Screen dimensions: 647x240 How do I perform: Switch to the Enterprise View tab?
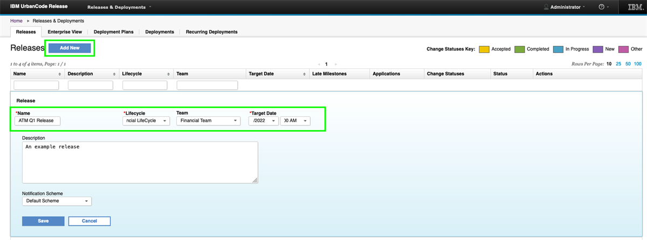pos(65,32)
